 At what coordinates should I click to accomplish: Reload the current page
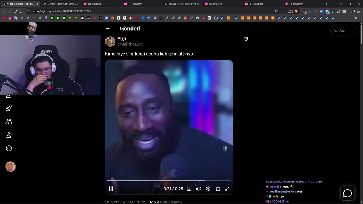coord(15,11)
